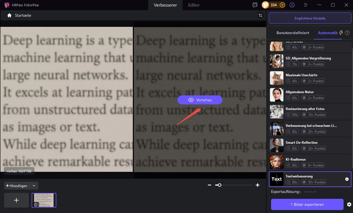Open export settings gear icon
Screen dimensions: 353x213
349,204
